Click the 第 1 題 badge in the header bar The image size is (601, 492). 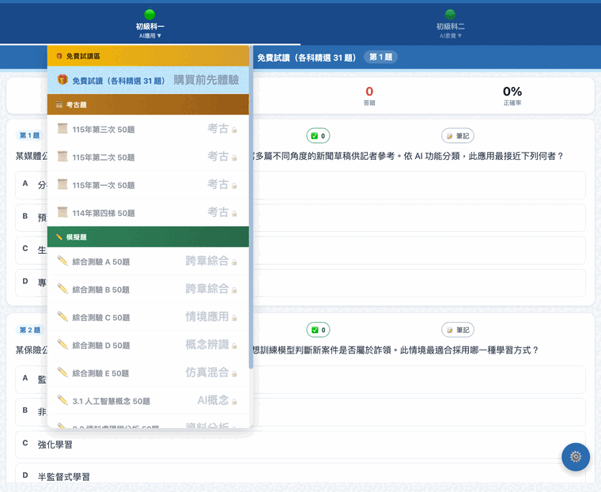click(380, 57)
